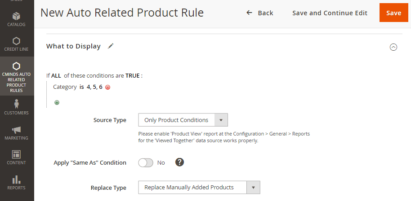Viewport: 411px width, 201px height.
Task: Open the Reports sidebar menu
Action: pos(17,182)
